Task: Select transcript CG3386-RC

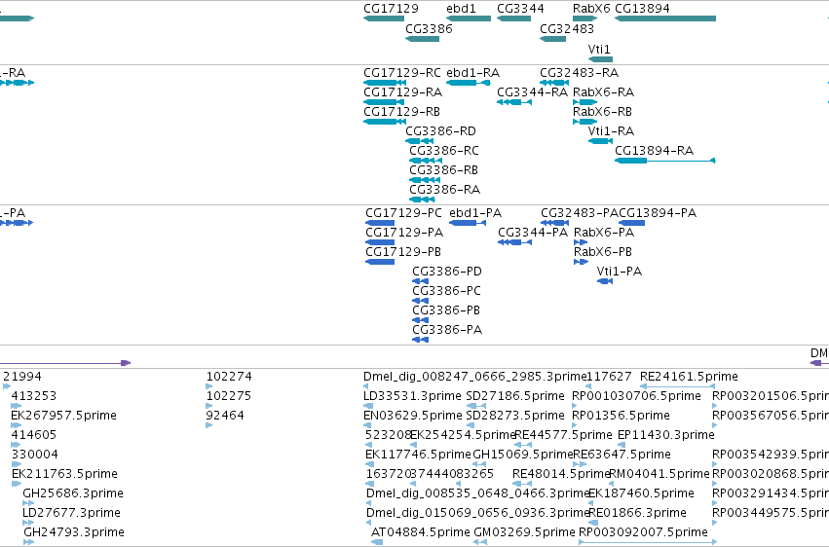Action: click(x=426, y=161)
